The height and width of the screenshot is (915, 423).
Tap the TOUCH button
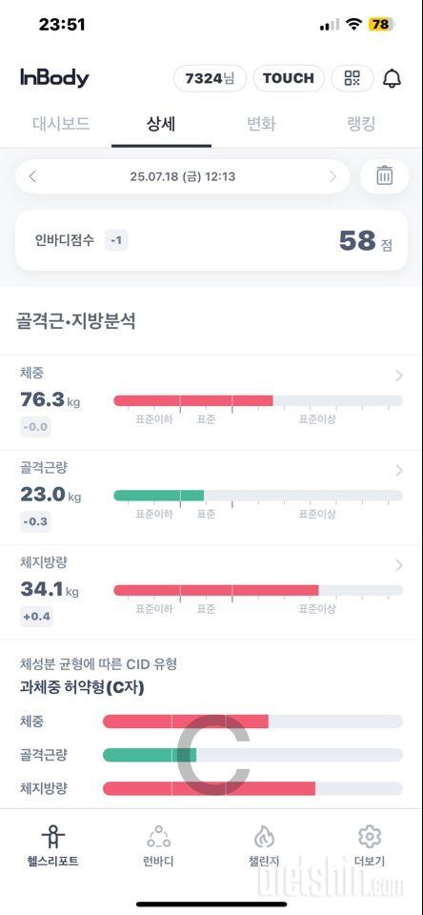click(289, 78)
